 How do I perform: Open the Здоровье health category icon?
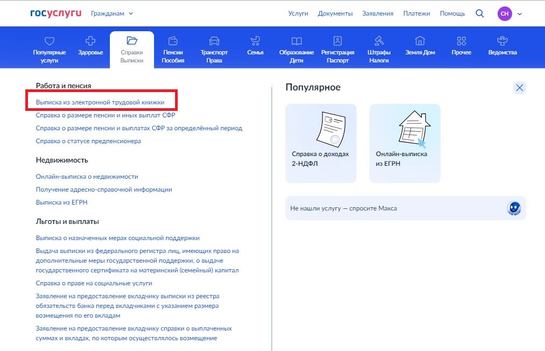click(x=90, y=41)
